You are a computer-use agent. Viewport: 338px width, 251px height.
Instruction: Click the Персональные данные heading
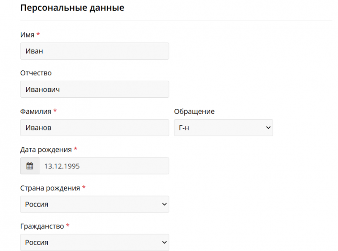tap(72, 8)
